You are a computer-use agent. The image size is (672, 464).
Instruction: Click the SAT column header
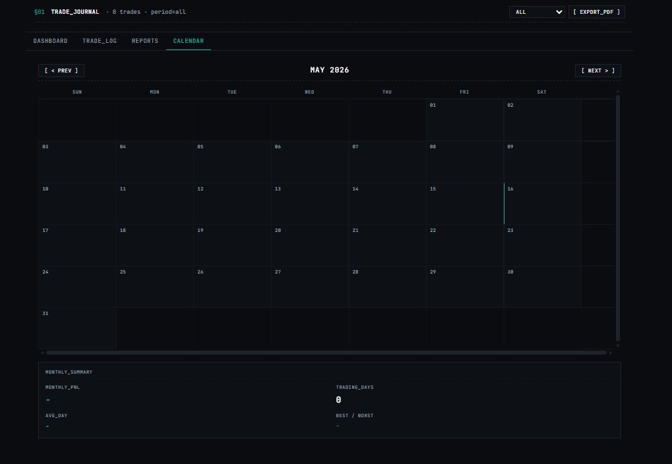[541, 92]
